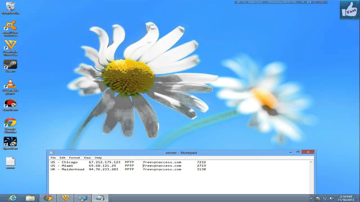The image size is (360, 202).
Task: Click the password value 7232
Action: (201, 162)
